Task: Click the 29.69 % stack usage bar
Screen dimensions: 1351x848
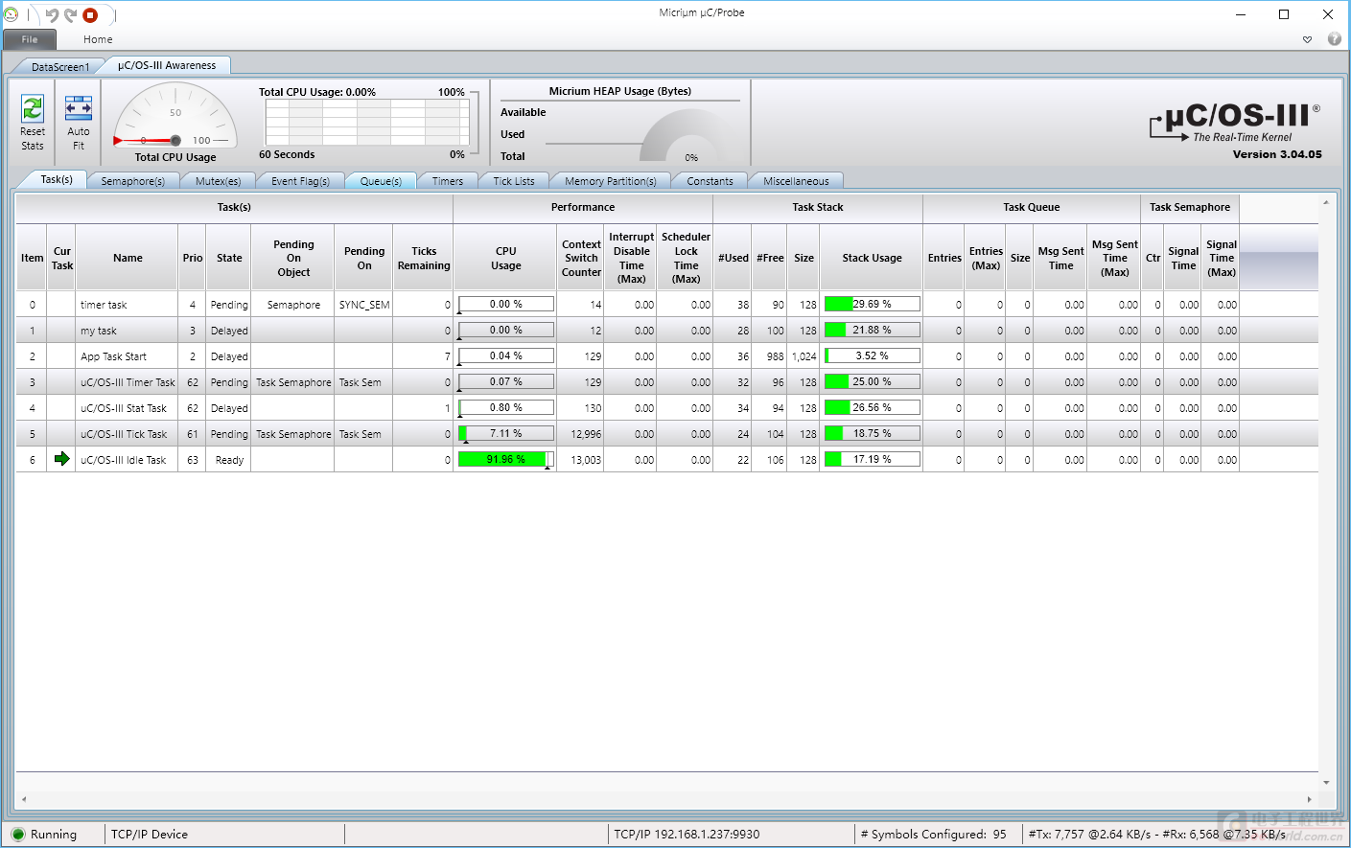Action: pos(873,304)
